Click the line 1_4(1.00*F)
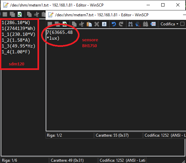The width and height of the screenshot is (186, 163). 16,52
